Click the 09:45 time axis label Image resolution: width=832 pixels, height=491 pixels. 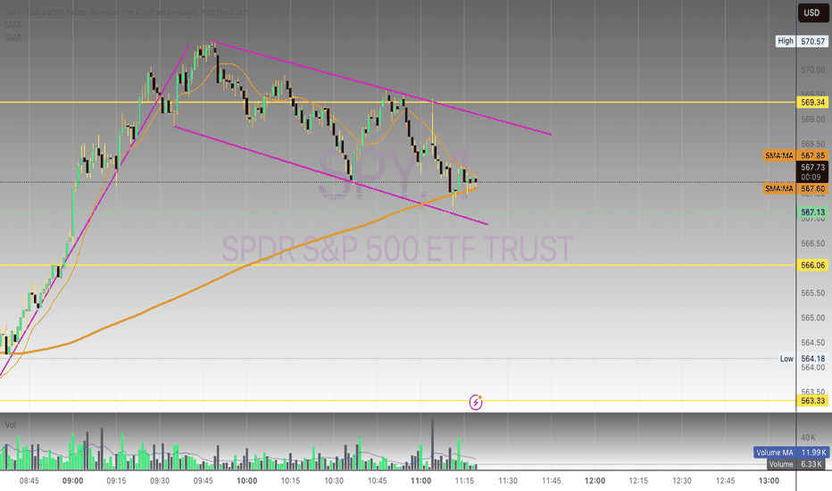(204, 481)
